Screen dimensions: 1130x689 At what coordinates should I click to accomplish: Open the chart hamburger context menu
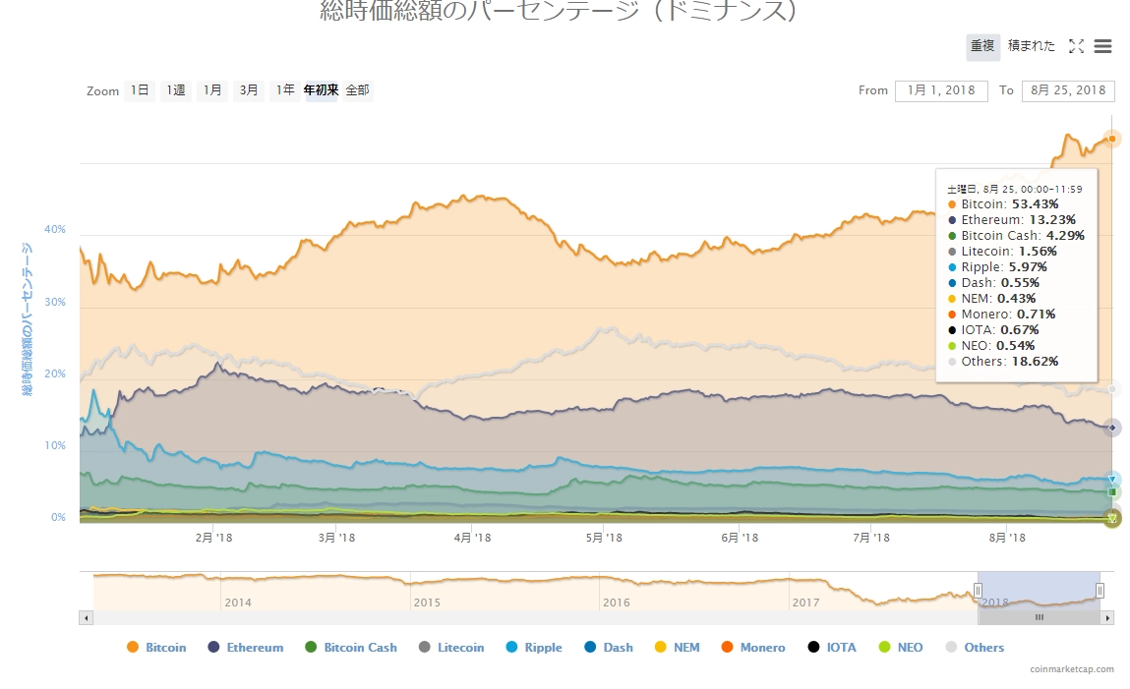(1102, 46)
